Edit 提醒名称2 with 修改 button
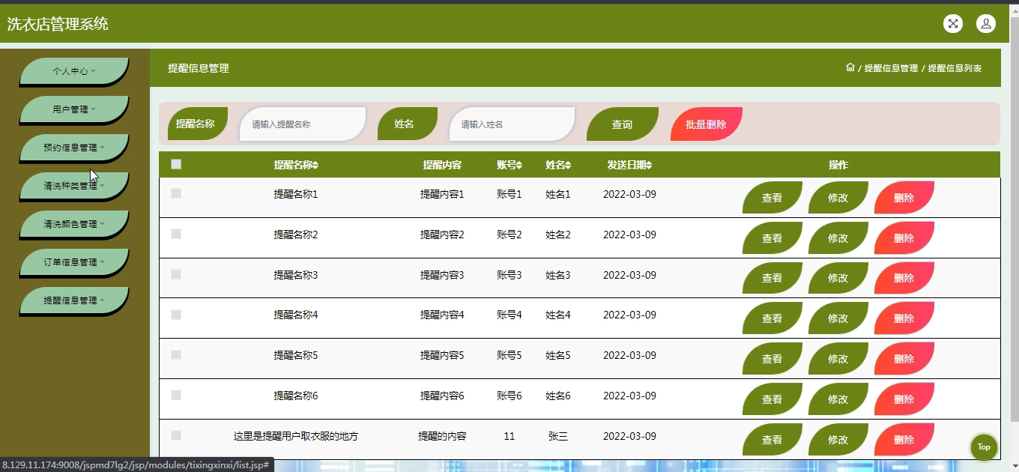 (x=838, y=238)
